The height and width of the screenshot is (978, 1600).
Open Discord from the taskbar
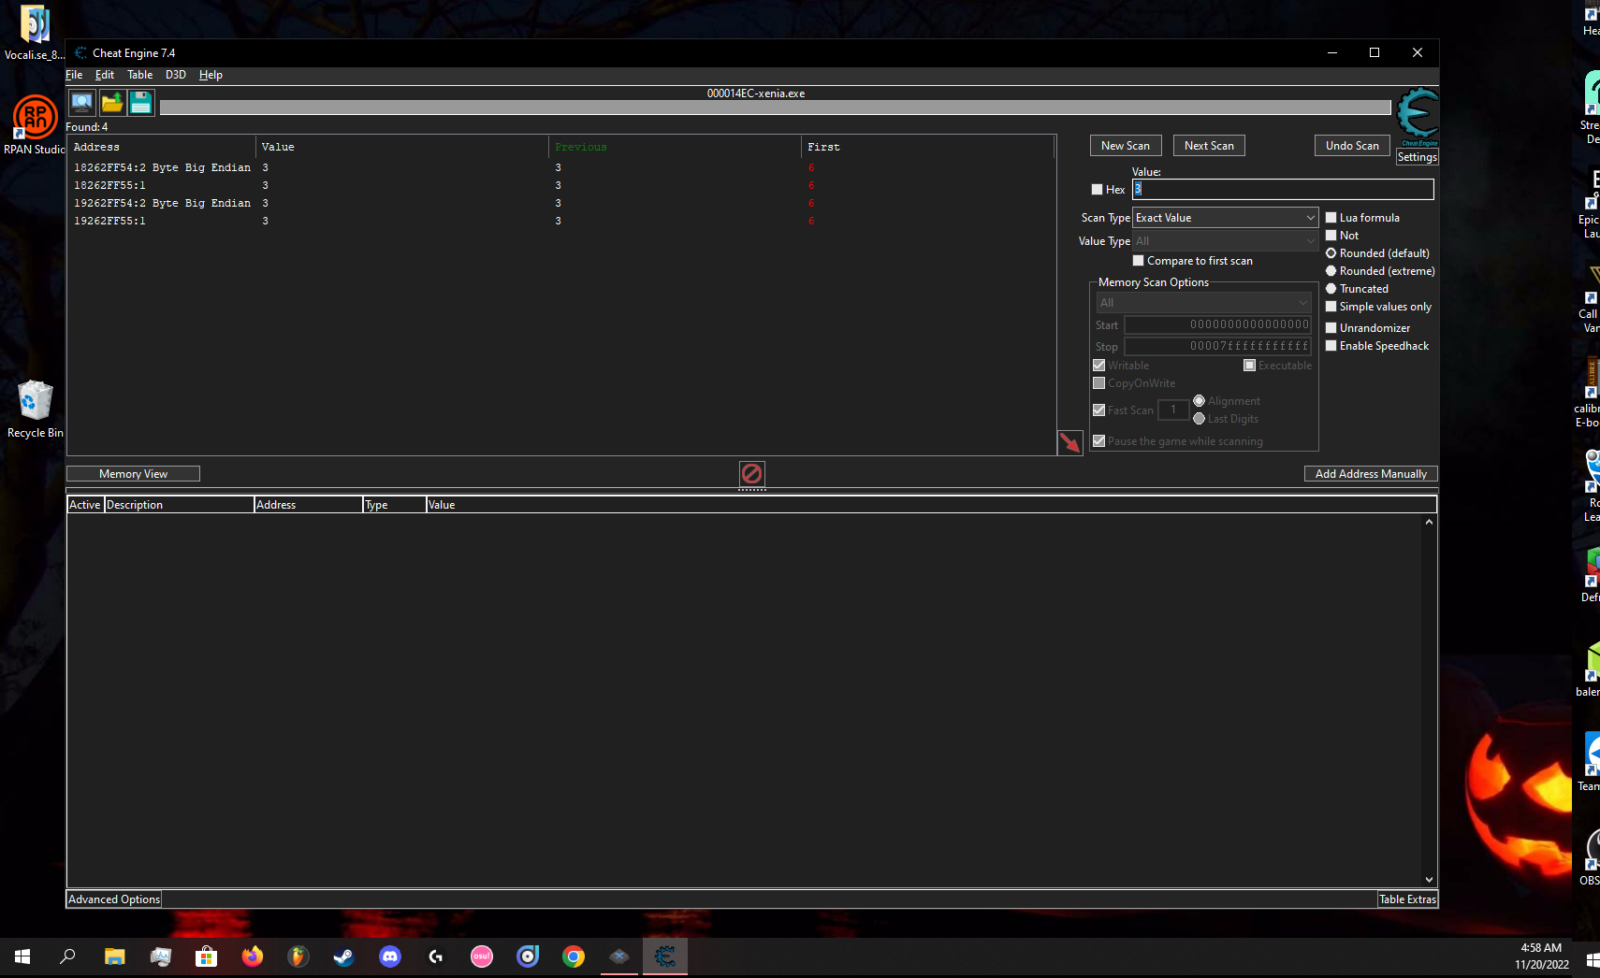(x=390, y=956)
